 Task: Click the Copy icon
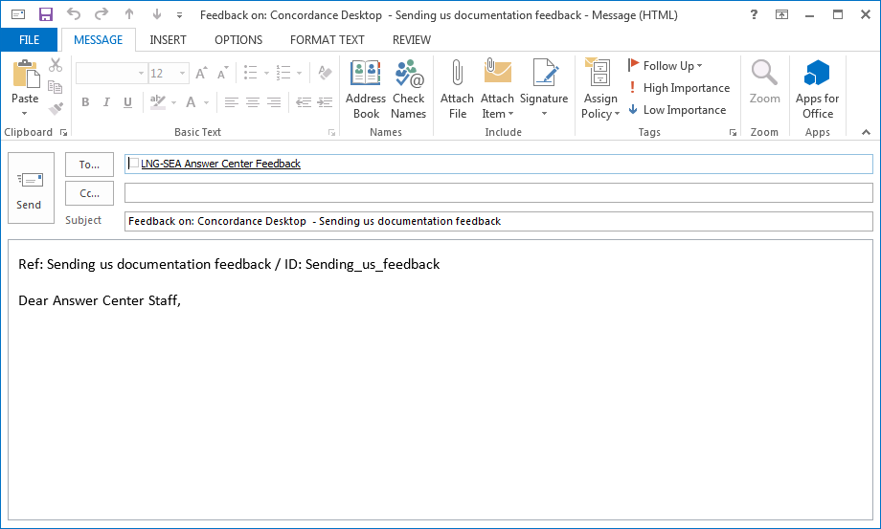click(56, 87)
